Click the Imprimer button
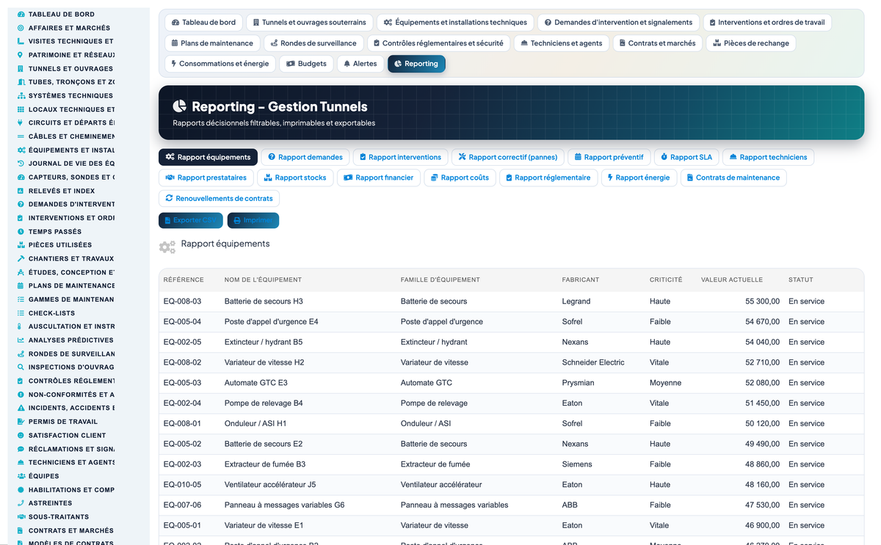This screenshot has width=881, height=545. coord(253,220)
